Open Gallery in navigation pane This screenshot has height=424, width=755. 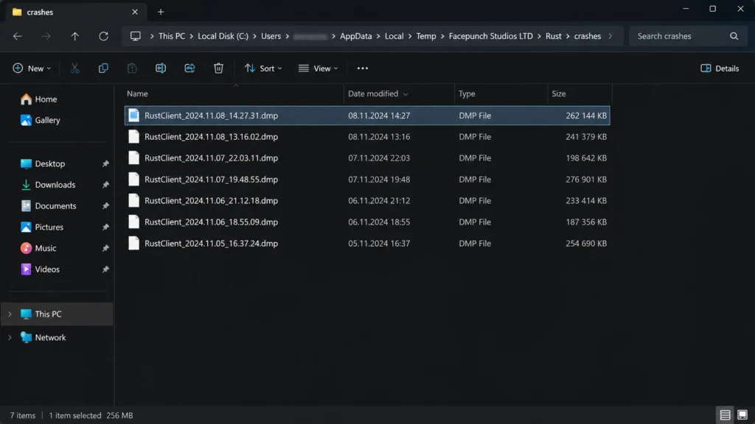41,120
